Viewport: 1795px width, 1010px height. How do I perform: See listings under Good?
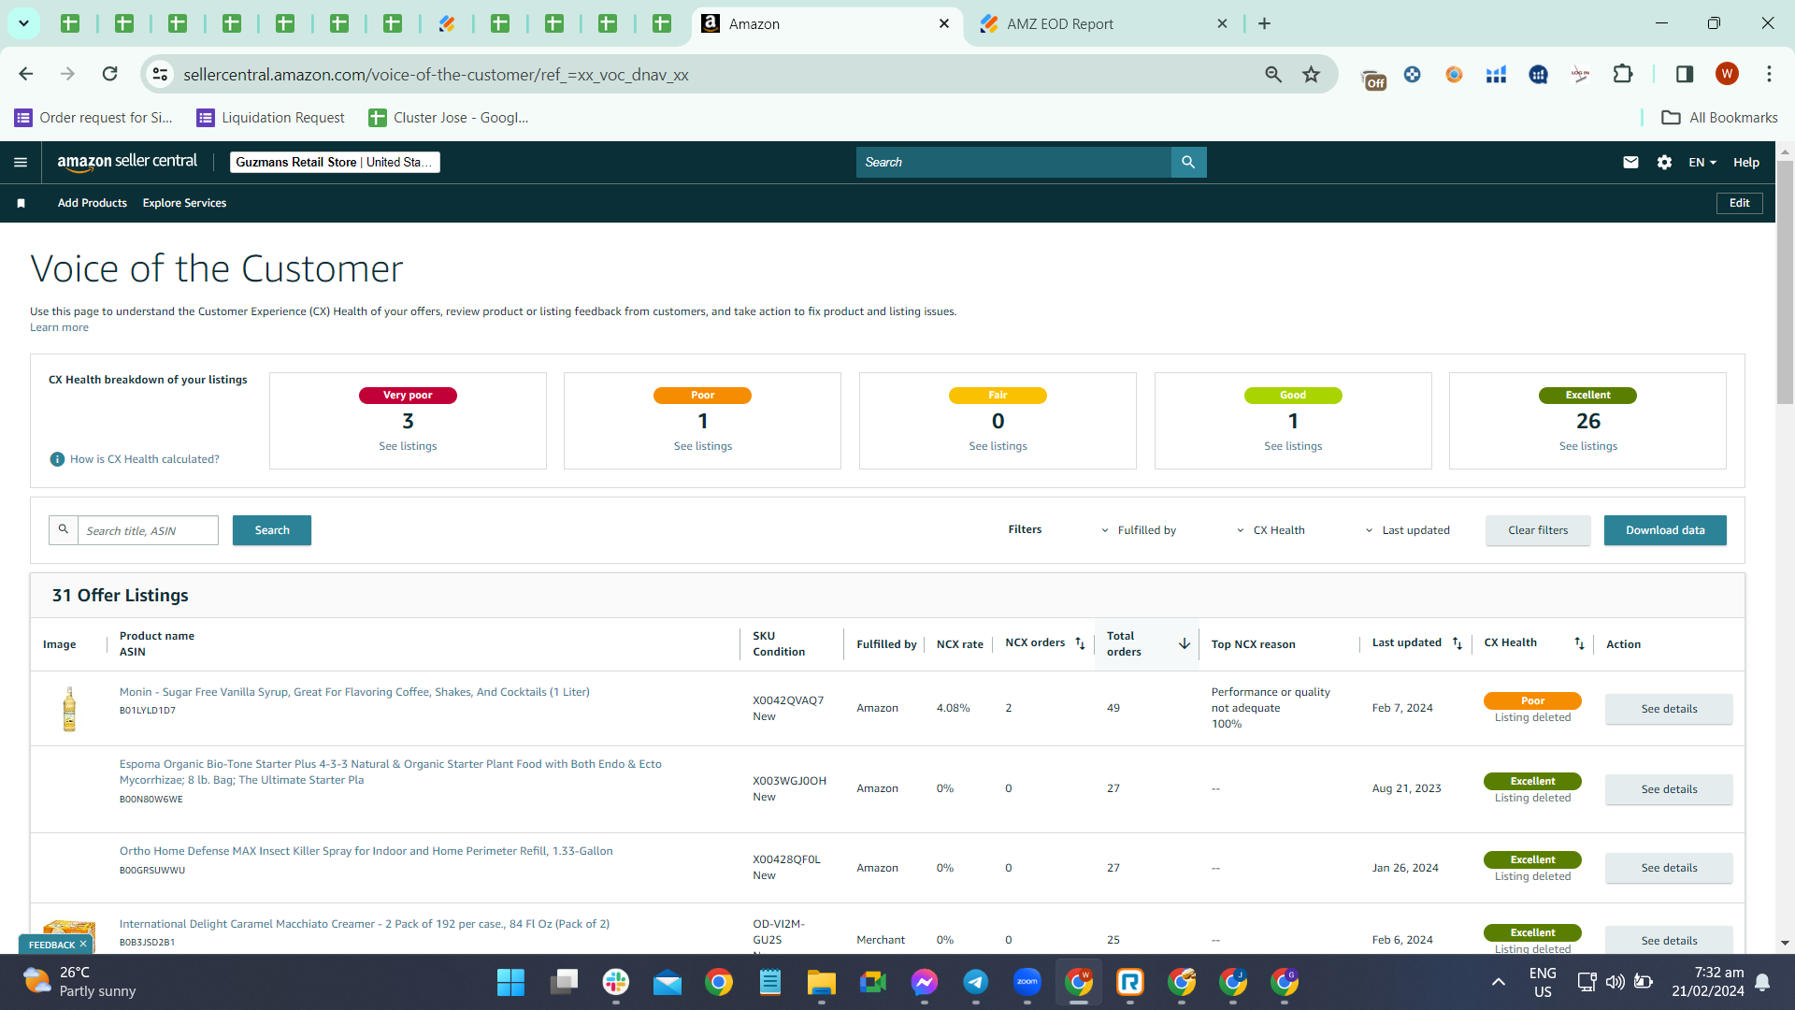pyautogui.click(x=1293, y=446)
